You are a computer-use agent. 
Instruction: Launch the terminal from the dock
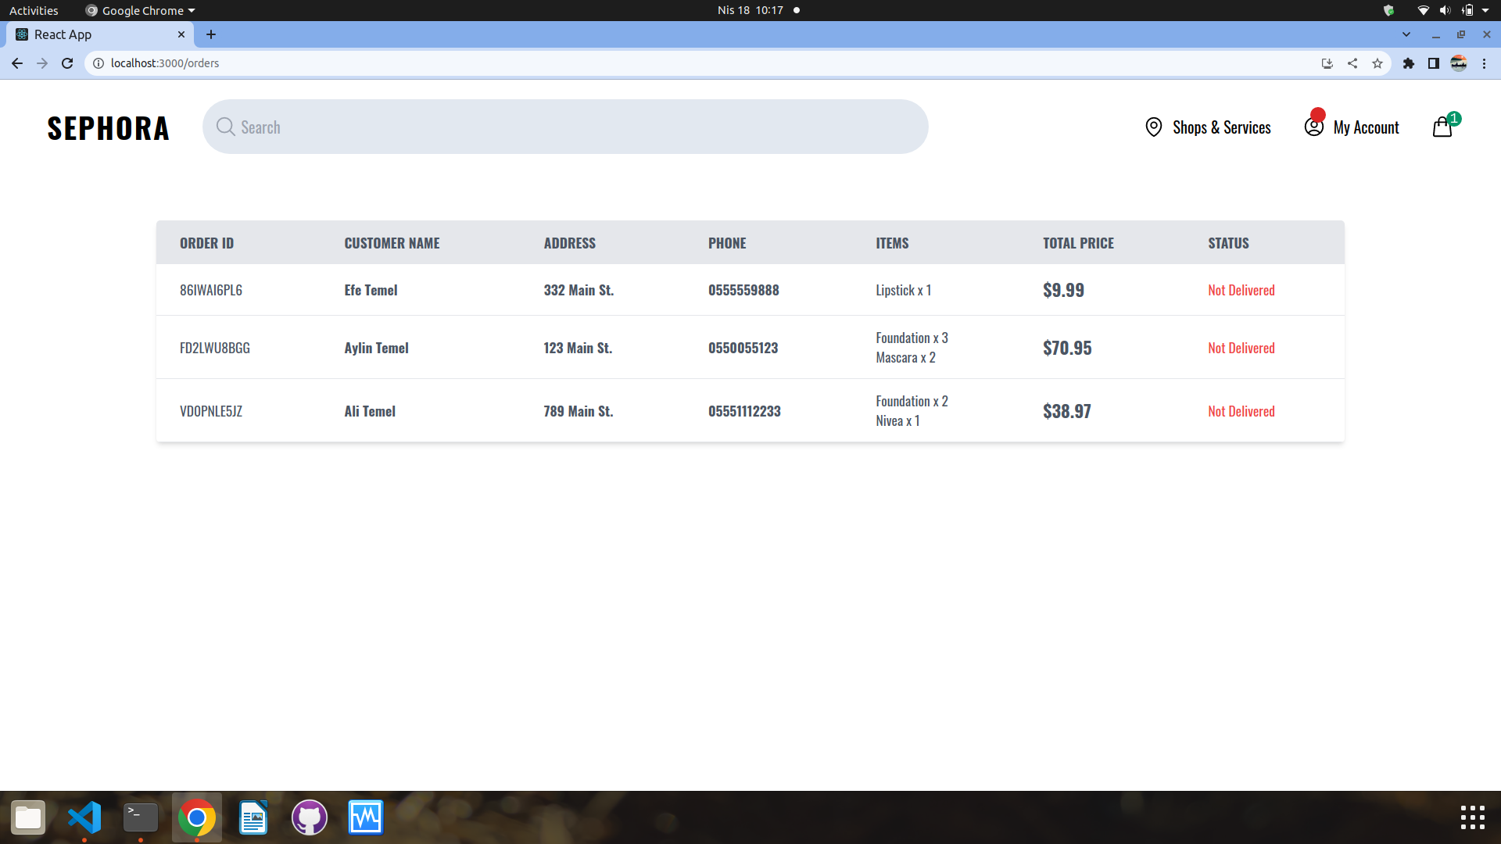tap(141, 817)
